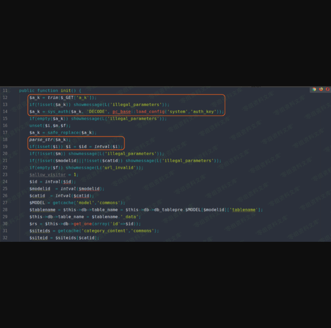The image size is (331, 328).
Task: Place cursor on sys_auth function call
Action: (58, 112)
